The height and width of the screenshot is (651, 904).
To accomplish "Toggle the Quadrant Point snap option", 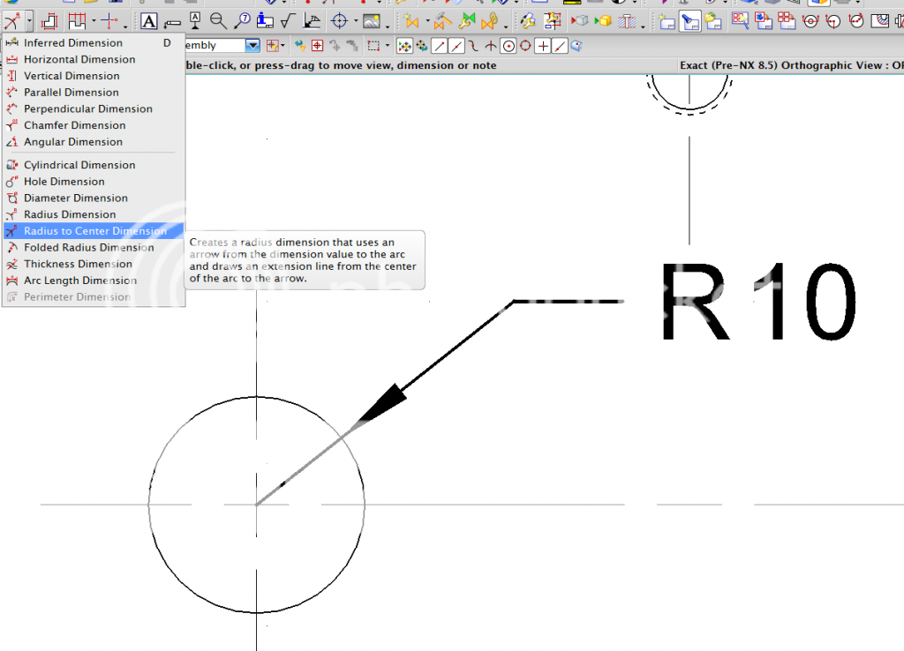I will tap(525, 46).
